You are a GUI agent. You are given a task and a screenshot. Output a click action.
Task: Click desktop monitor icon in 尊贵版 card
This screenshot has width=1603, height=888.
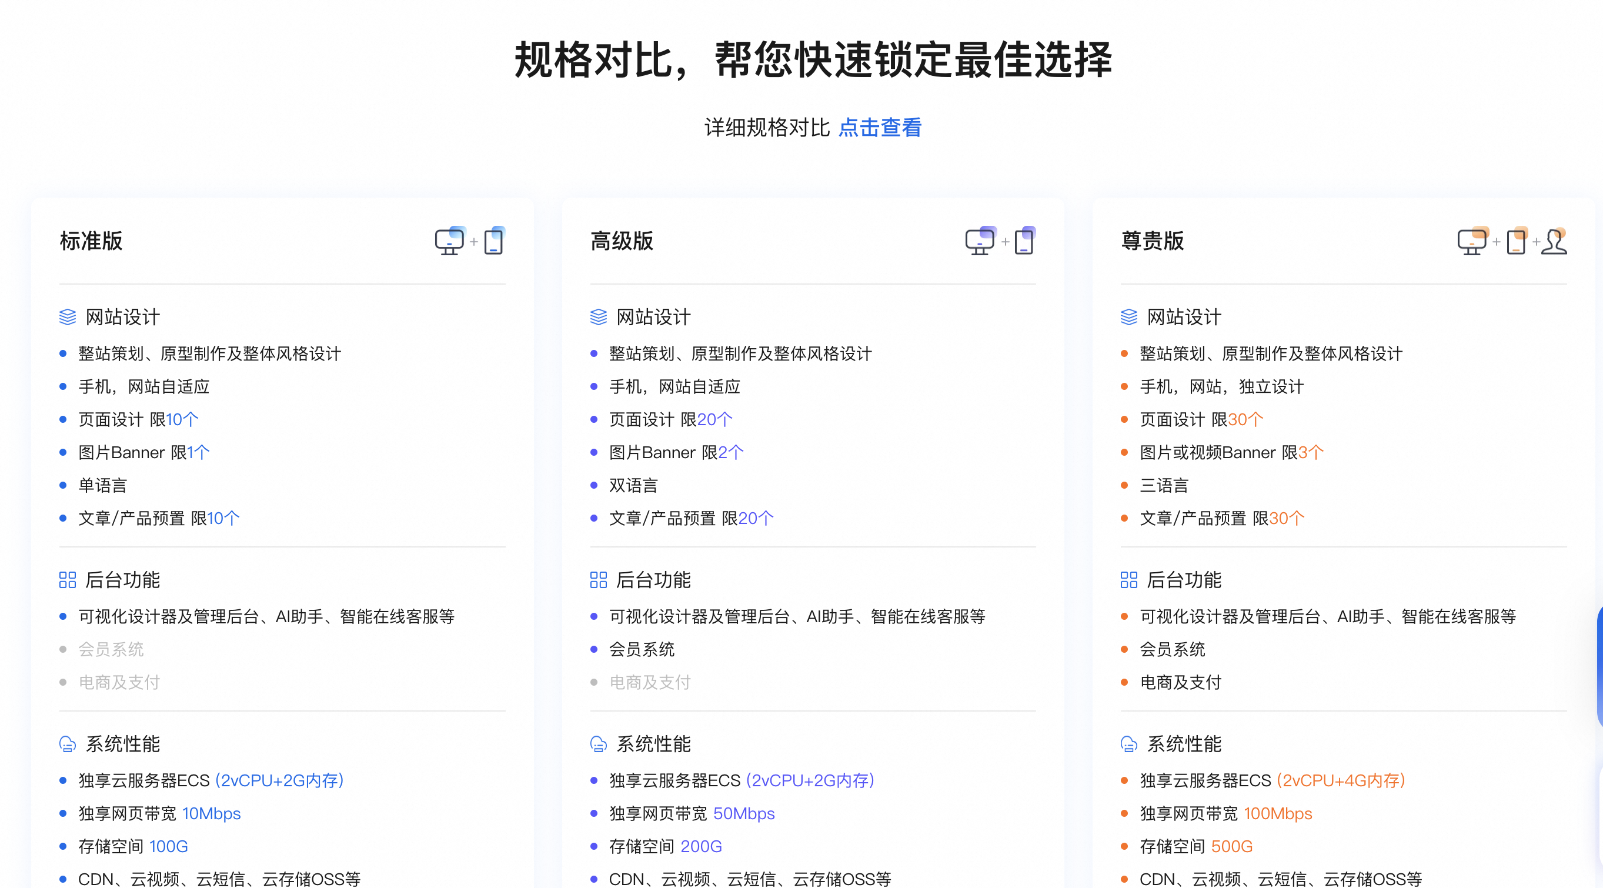[x=1472, y=242]
